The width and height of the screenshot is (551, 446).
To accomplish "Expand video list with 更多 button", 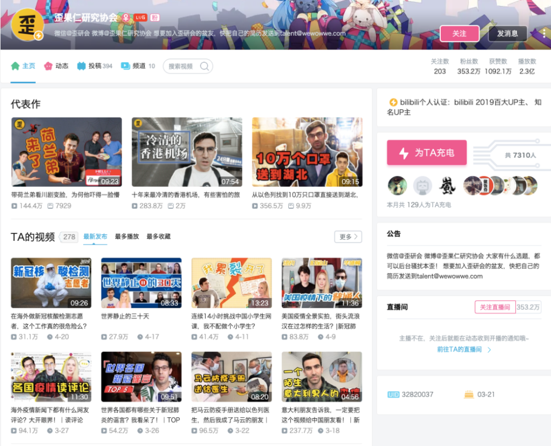I will (x=348, y=237).
